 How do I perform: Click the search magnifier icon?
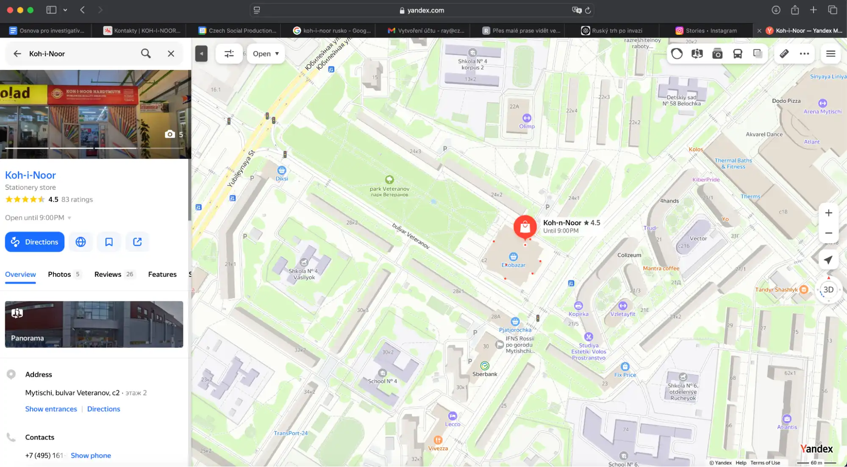click(x=146, y=54)
